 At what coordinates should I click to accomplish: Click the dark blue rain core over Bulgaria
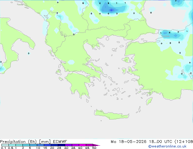pyautogui.click(x=111, y=10)
